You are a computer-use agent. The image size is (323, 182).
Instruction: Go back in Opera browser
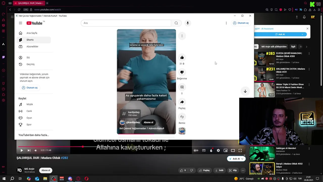(10, 10)
